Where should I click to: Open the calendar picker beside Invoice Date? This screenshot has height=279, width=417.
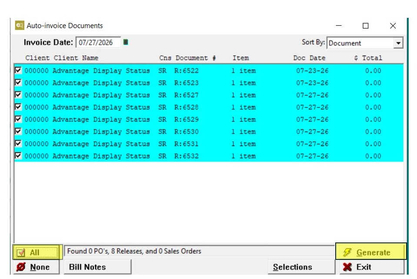126,42
